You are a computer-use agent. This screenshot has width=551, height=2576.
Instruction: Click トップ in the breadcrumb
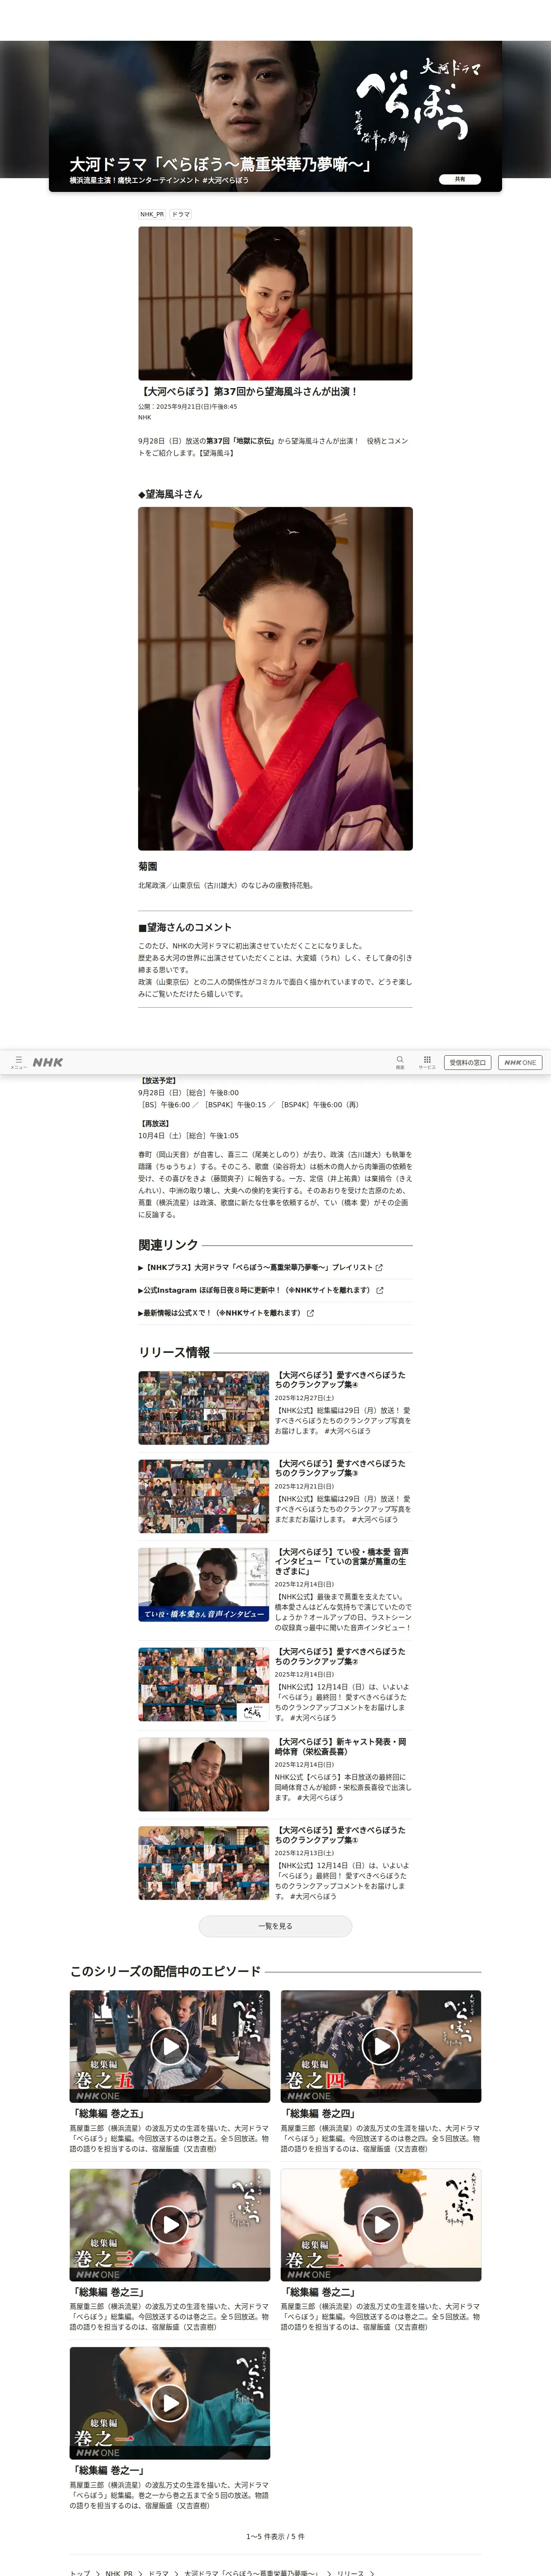coord(80,2572)
